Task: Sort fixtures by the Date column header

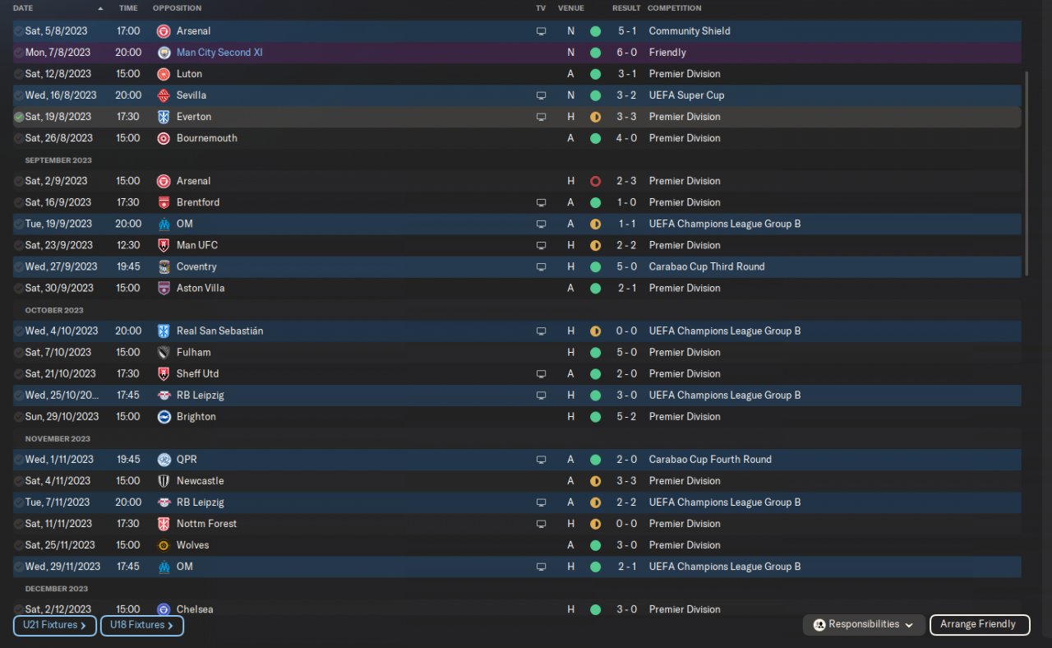Action: pos(24,8)
